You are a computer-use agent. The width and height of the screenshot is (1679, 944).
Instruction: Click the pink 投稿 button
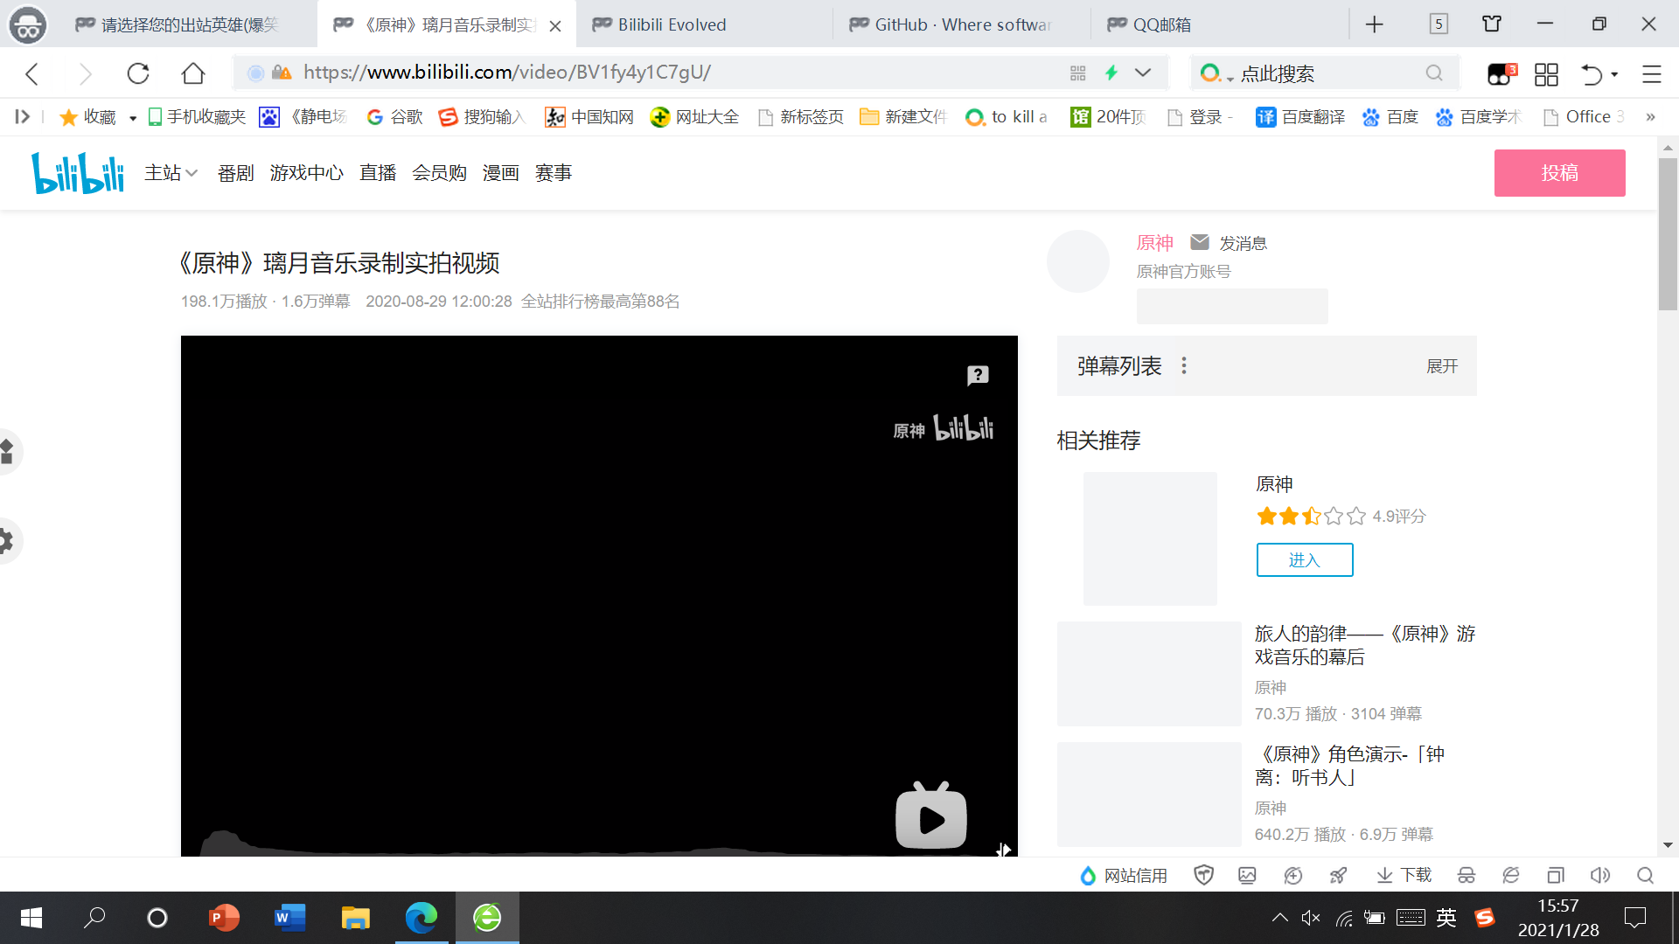point(1559,172)
